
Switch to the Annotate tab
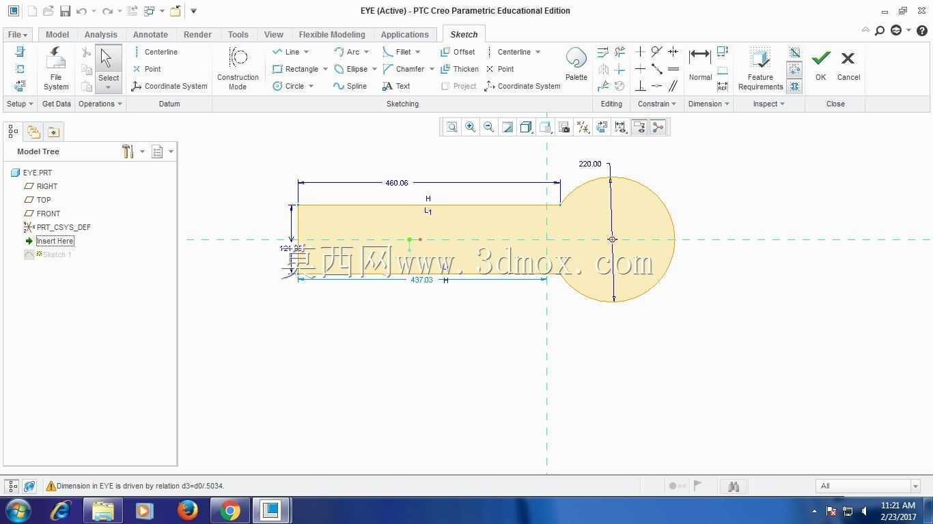[150, 34]
